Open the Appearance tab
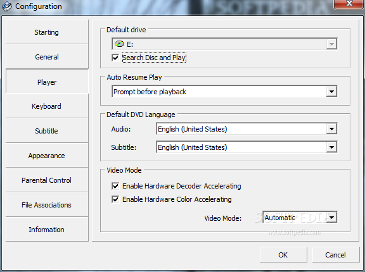365x272 pixels. tap(47, 156)
